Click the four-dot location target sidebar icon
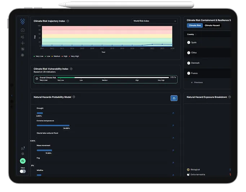The width and height of the screenshot is (246, 192). [23, 43]
